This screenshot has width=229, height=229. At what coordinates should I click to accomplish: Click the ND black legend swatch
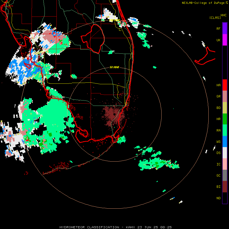click(x=225, y=198)
